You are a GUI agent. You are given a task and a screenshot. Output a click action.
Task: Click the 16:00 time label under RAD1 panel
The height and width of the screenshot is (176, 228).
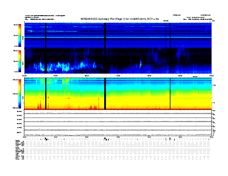click(149, 76)
